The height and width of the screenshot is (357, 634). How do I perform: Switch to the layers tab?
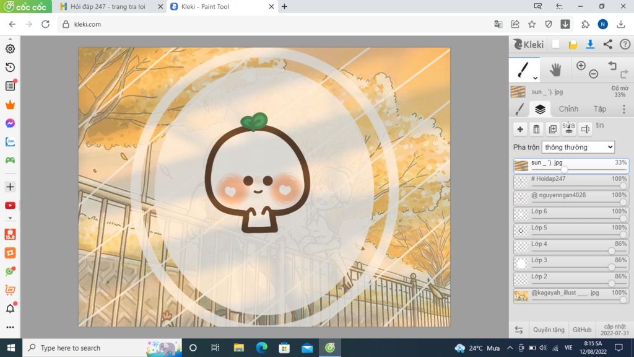[540, 109]
